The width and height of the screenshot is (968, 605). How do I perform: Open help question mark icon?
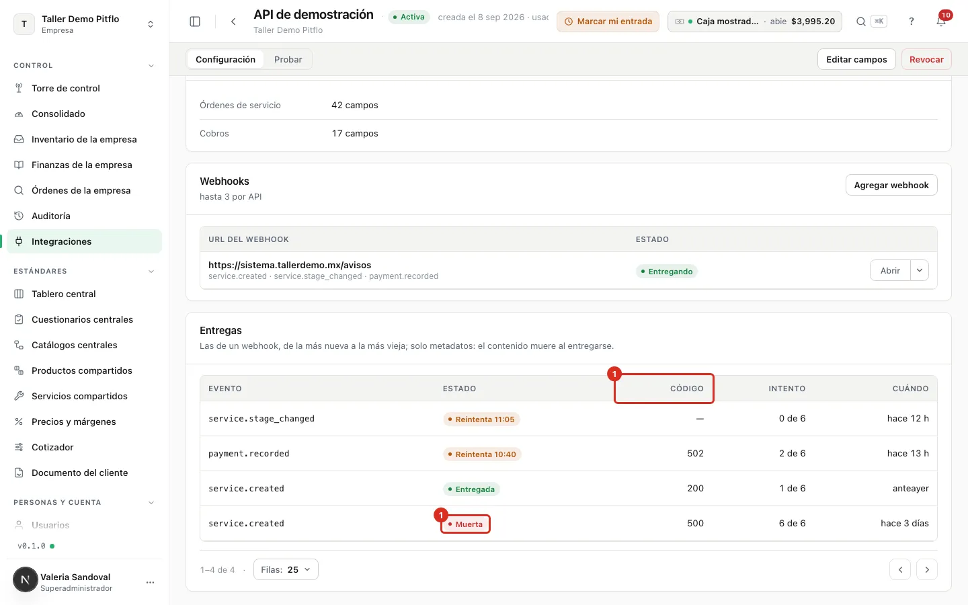(x=912, y=22)
